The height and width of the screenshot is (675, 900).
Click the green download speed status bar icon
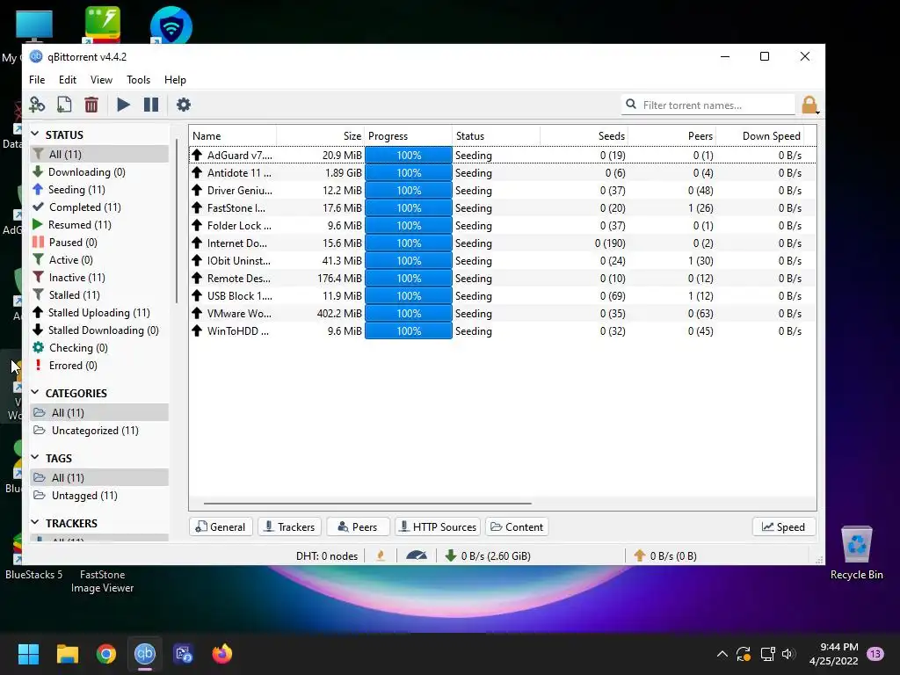451,555
